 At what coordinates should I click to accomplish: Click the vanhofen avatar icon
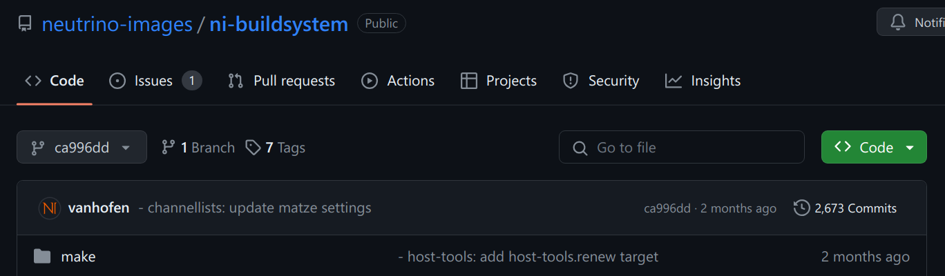50,208
